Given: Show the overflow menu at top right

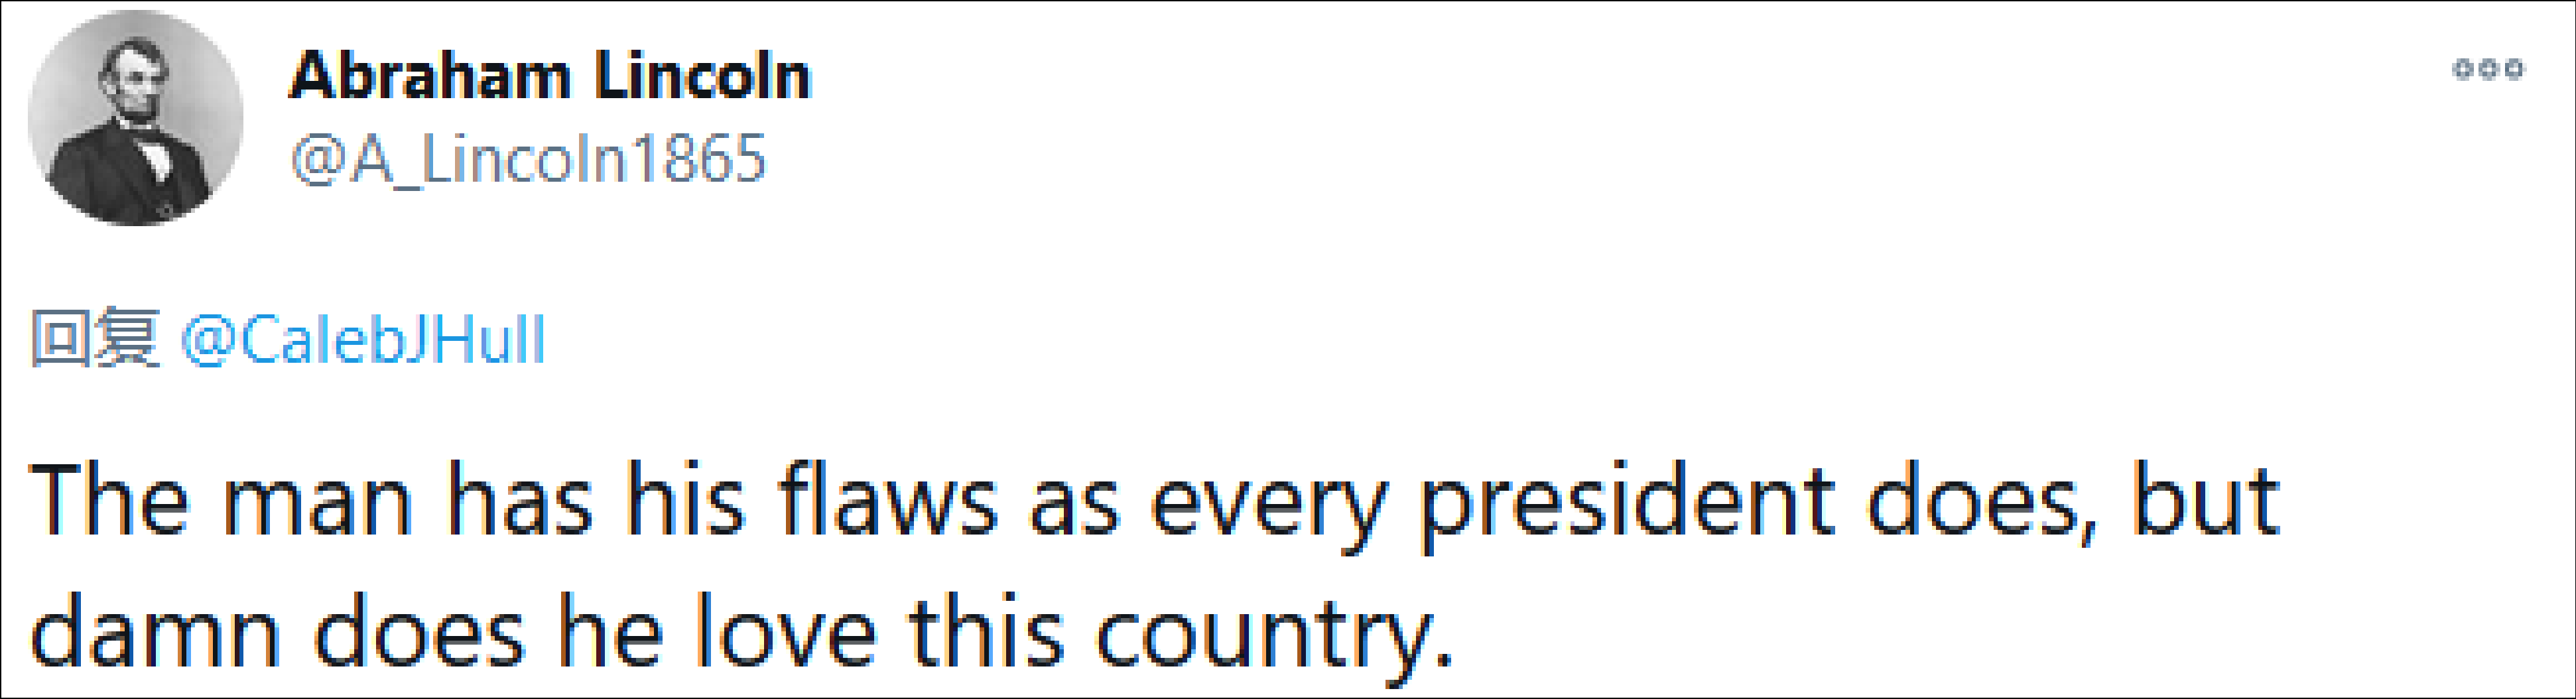Looking at the screenshot, I should click(x=2488, y=69).
